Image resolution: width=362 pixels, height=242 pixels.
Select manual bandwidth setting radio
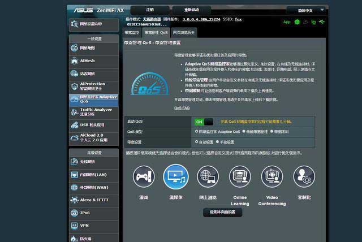tap(217, 142)
